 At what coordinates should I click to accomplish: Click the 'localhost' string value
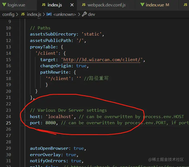(59, 117)
